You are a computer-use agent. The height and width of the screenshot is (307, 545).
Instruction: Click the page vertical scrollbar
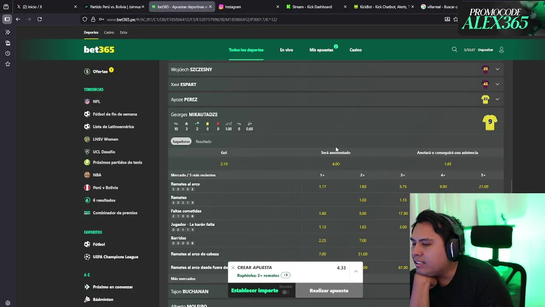click(511, 186)
